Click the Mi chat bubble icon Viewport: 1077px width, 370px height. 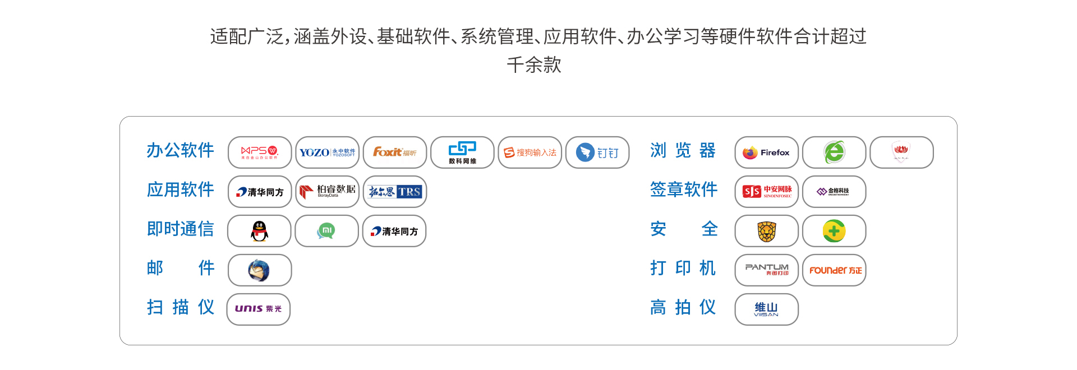[x=326, y=231]
